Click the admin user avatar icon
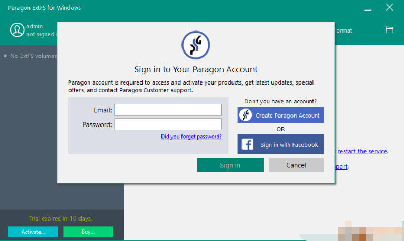The height and width of the screenshot is (241, 404). tap(17, 30)
